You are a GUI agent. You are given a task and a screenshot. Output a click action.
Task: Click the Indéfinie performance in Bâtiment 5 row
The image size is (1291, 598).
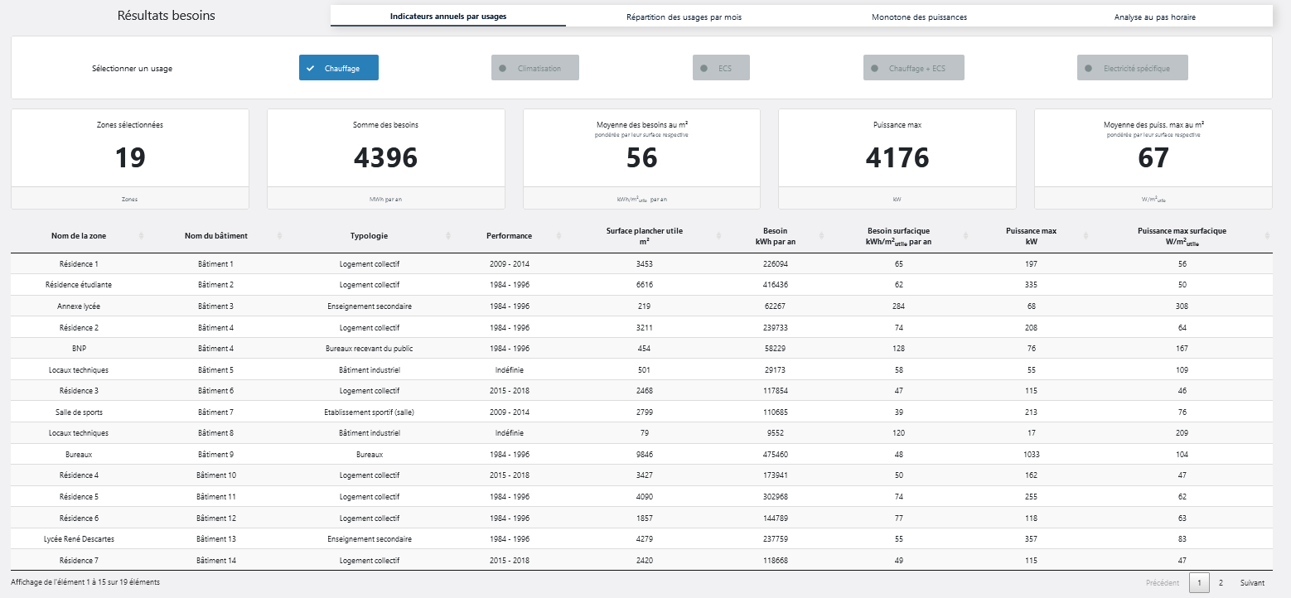(x=510, y=370)
